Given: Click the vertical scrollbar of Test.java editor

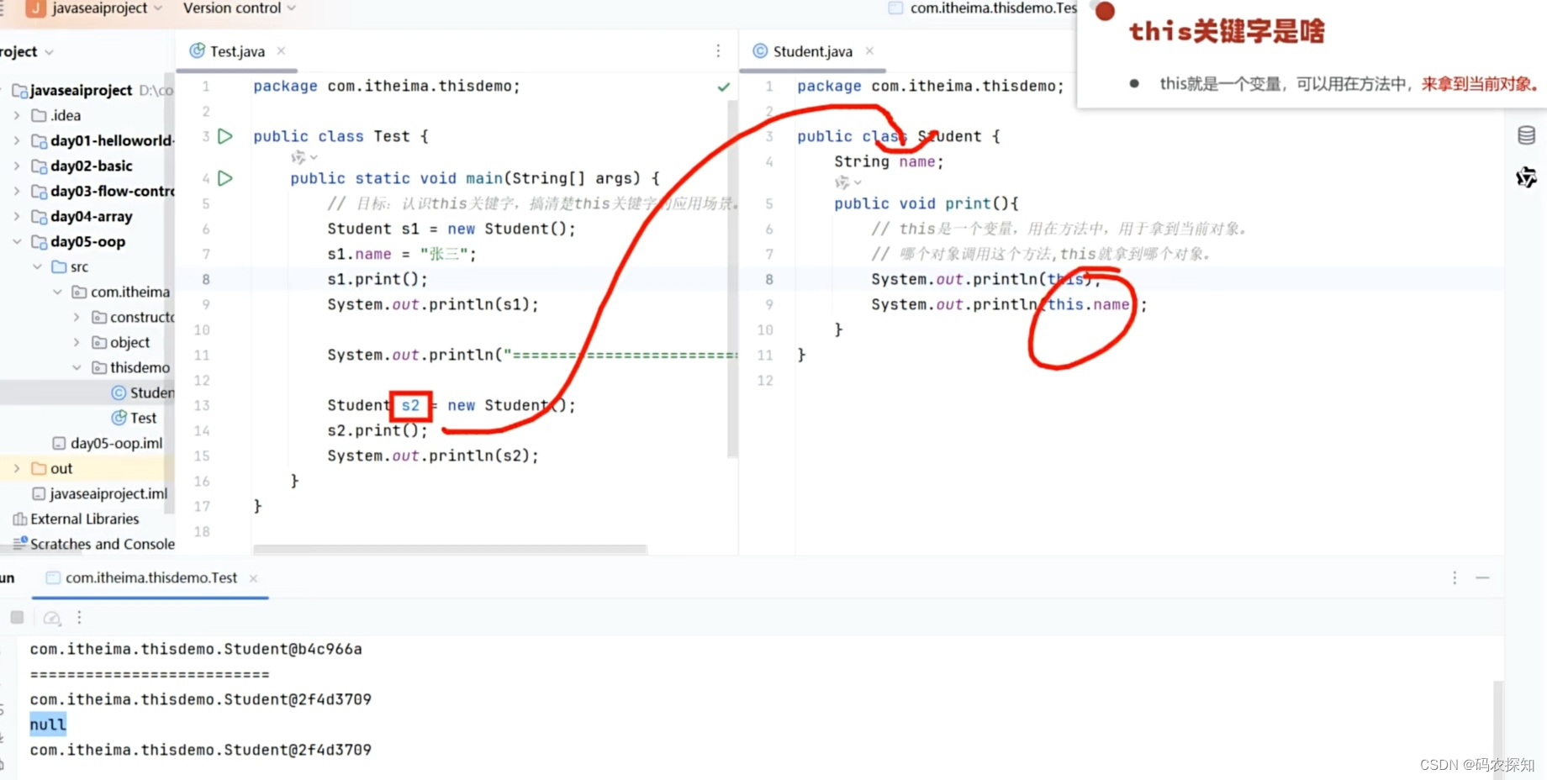Looking at the screenshot, I should [731, 277].
